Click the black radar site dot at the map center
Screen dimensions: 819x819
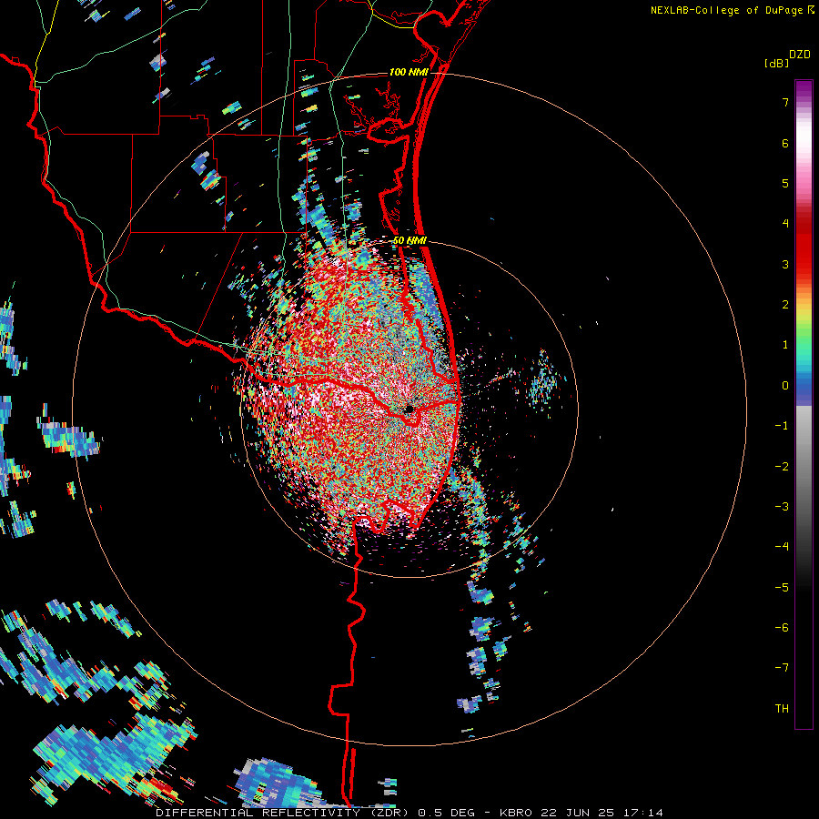[x=409, y=409]
